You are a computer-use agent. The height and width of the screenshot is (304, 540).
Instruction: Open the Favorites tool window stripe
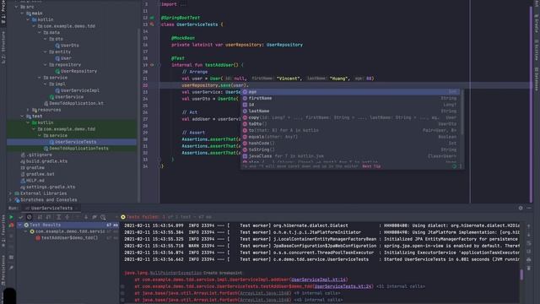(x=3, y=231)
